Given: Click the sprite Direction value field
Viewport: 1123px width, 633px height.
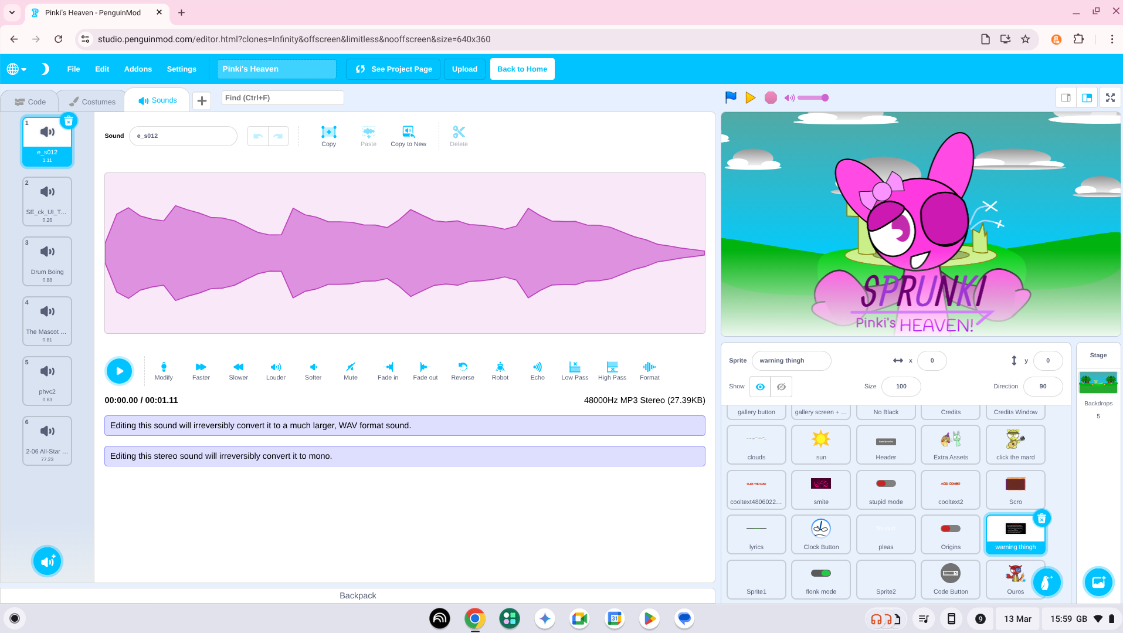Looking at the screenshot, I should tap(1043, 387).
